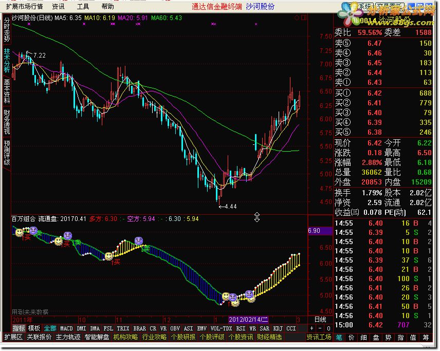Open the 财务透视 side tab
The height and width of the screenshot is (351, 440).
(x=7, y=122)
